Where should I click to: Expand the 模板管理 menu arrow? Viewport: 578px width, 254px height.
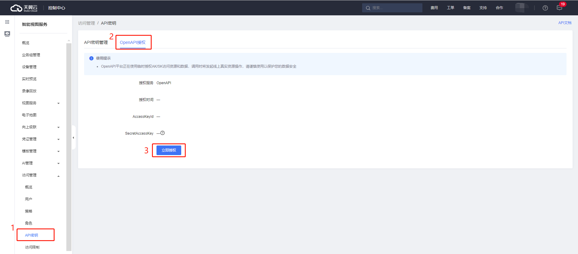tap(58, 151)
